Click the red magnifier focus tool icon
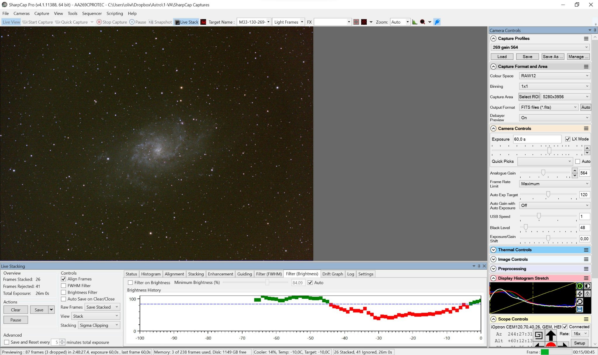The height and width of the screenshot is (355, 598). click(423, 22)
